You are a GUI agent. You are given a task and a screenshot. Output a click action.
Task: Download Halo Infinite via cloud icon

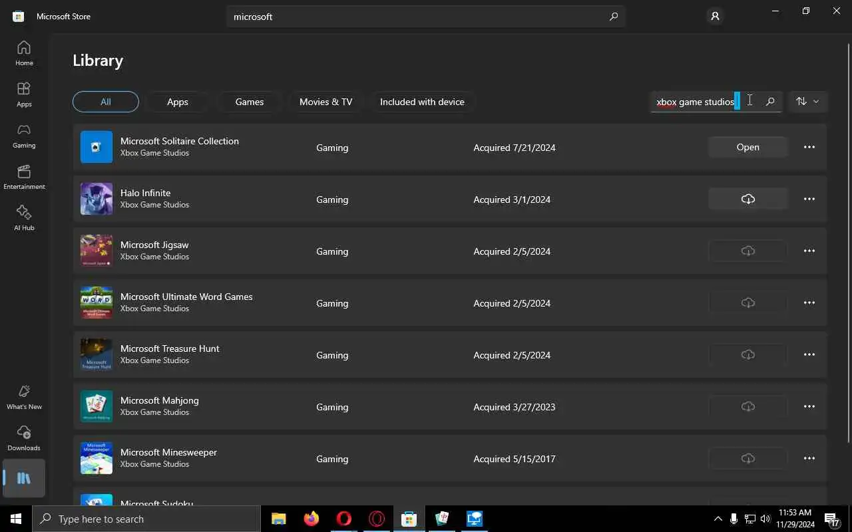click(748, 199)
